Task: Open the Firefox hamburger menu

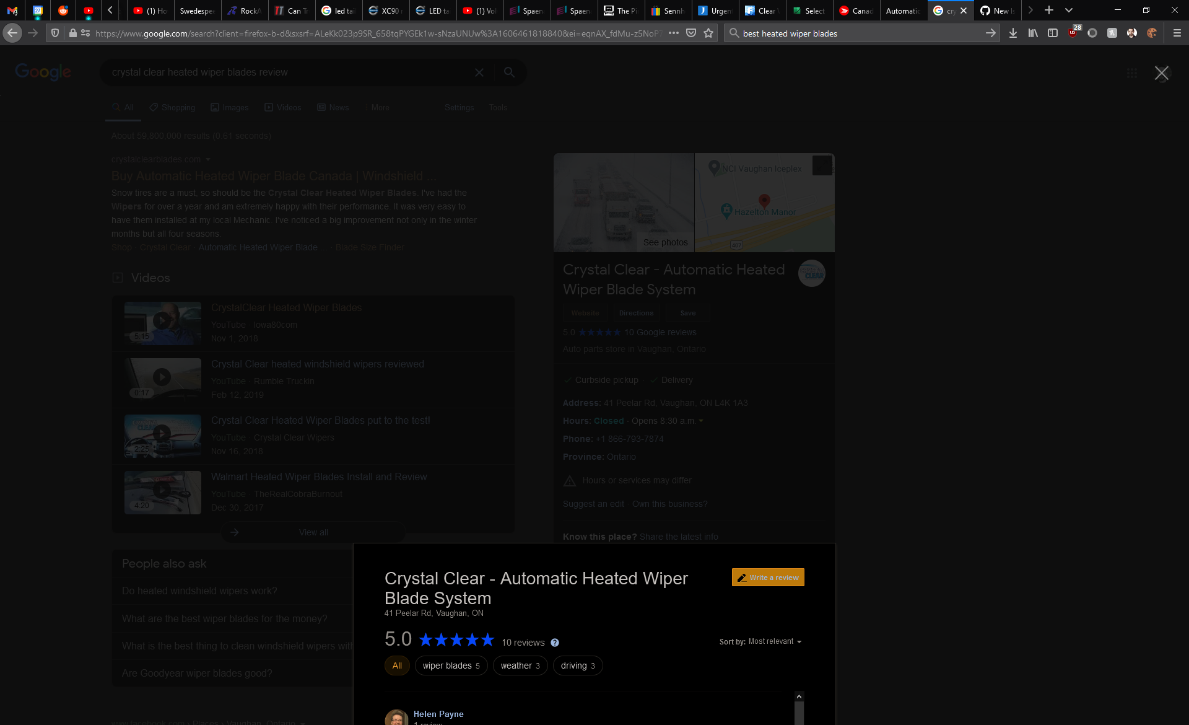Action: click(1177, 33)
